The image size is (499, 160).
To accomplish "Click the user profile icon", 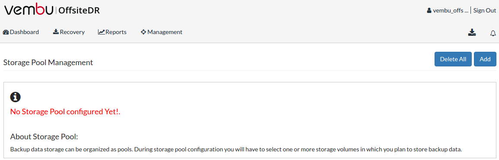I will click(x=429, y=10).
